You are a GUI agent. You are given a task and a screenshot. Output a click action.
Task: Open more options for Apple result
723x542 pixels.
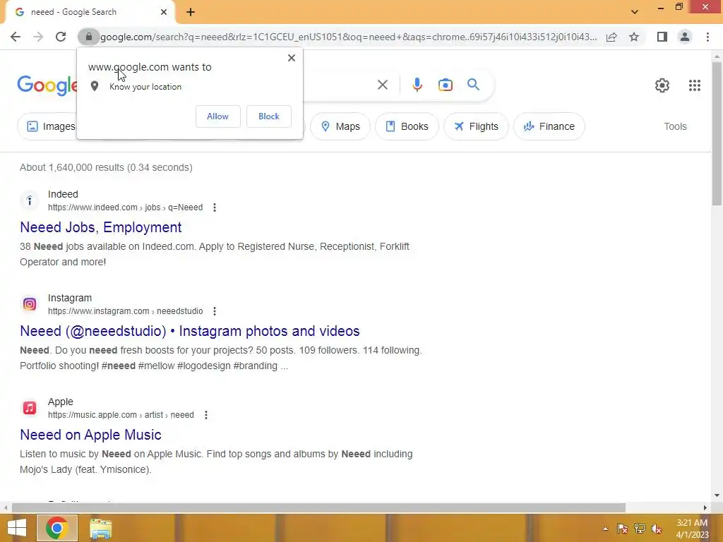[206, 415]
